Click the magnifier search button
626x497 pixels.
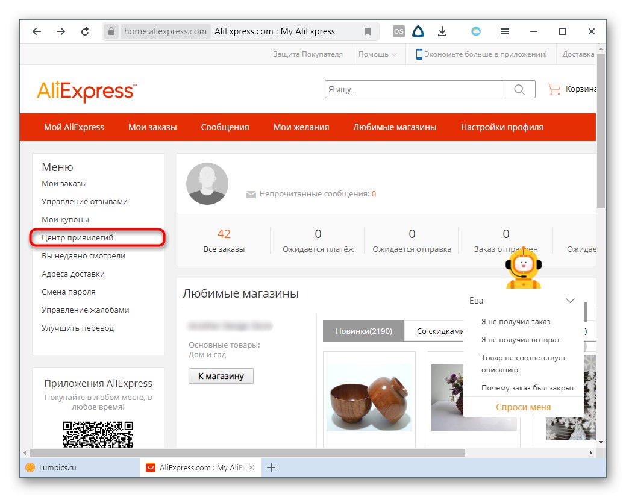tap(520, 89)
